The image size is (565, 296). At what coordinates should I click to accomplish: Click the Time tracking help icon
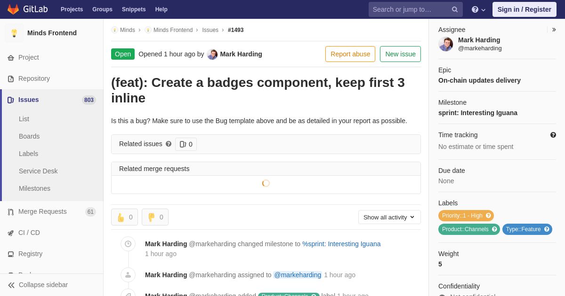click(x=553, y=135)
